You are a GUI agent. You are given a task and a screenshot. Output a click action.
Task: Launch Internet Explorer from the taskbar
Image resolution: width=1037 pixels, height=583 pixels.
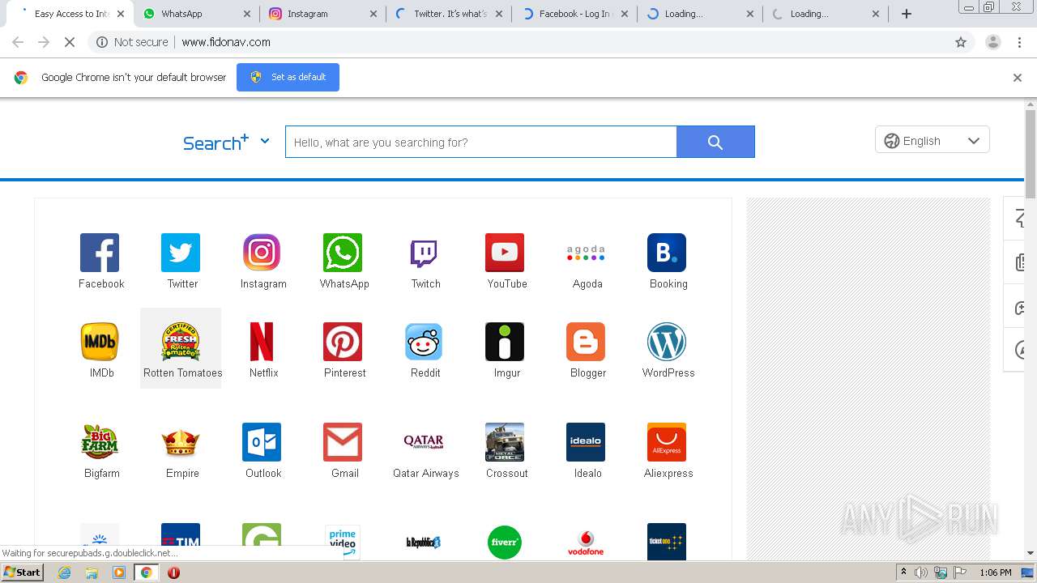pos(65,572)
